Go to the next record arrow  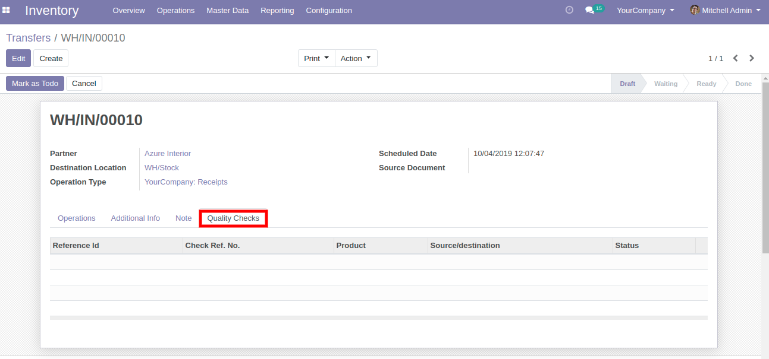pyautogui.click(x=752, y=58)
